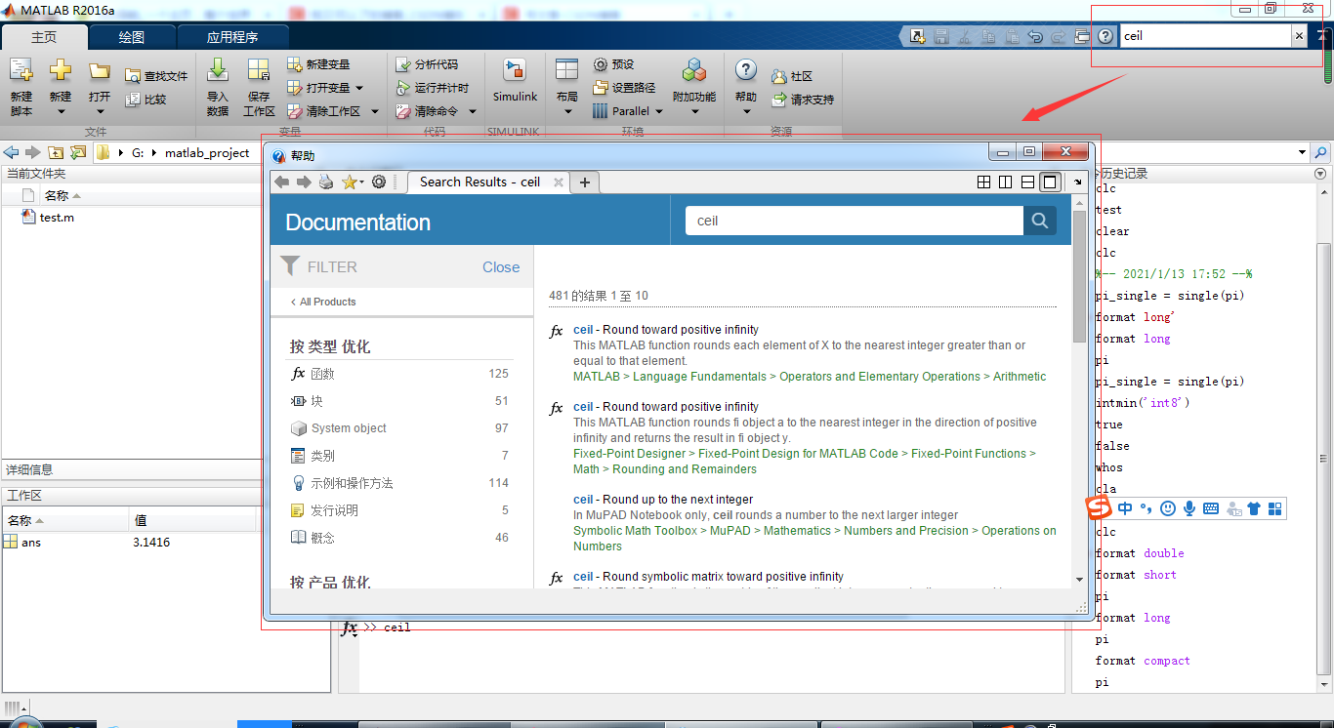Open the Help (帮助) toolstrip dropdown

click(746, 111)
